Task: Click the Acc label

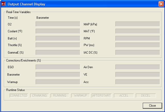Action: (86, 82)
